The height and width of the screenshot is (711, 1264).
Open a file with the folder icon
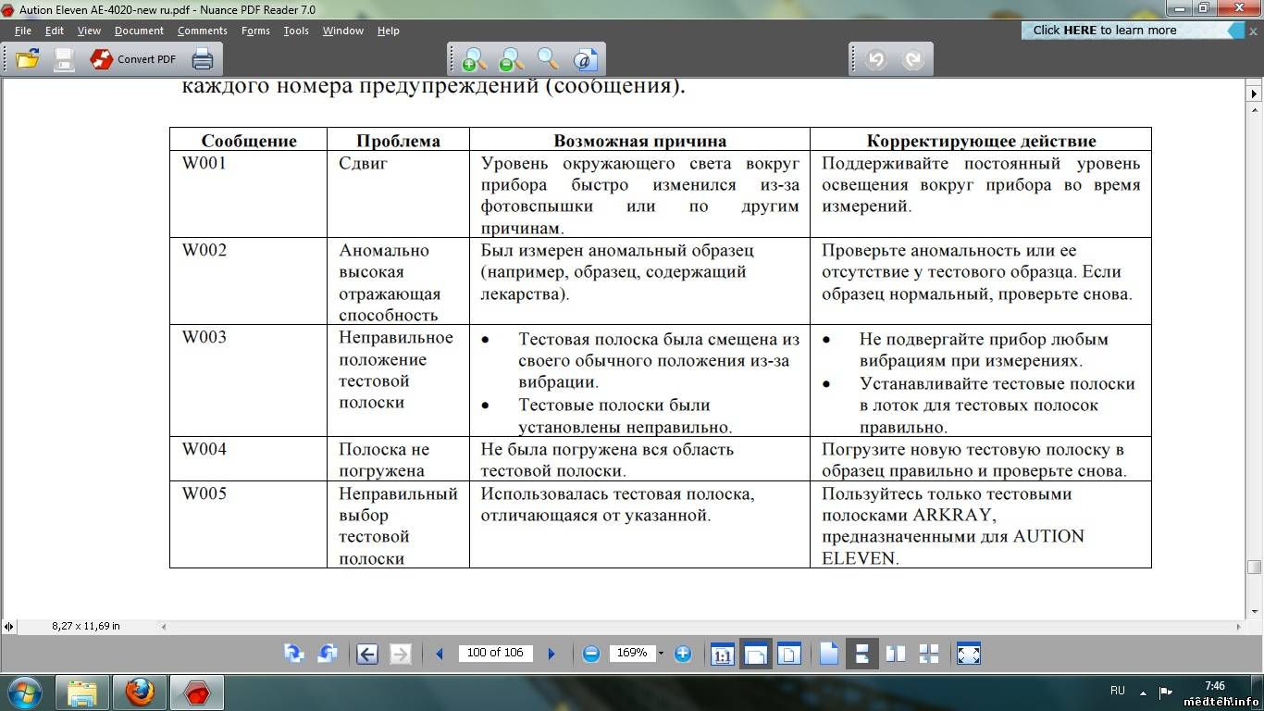(x=27, y=59)
